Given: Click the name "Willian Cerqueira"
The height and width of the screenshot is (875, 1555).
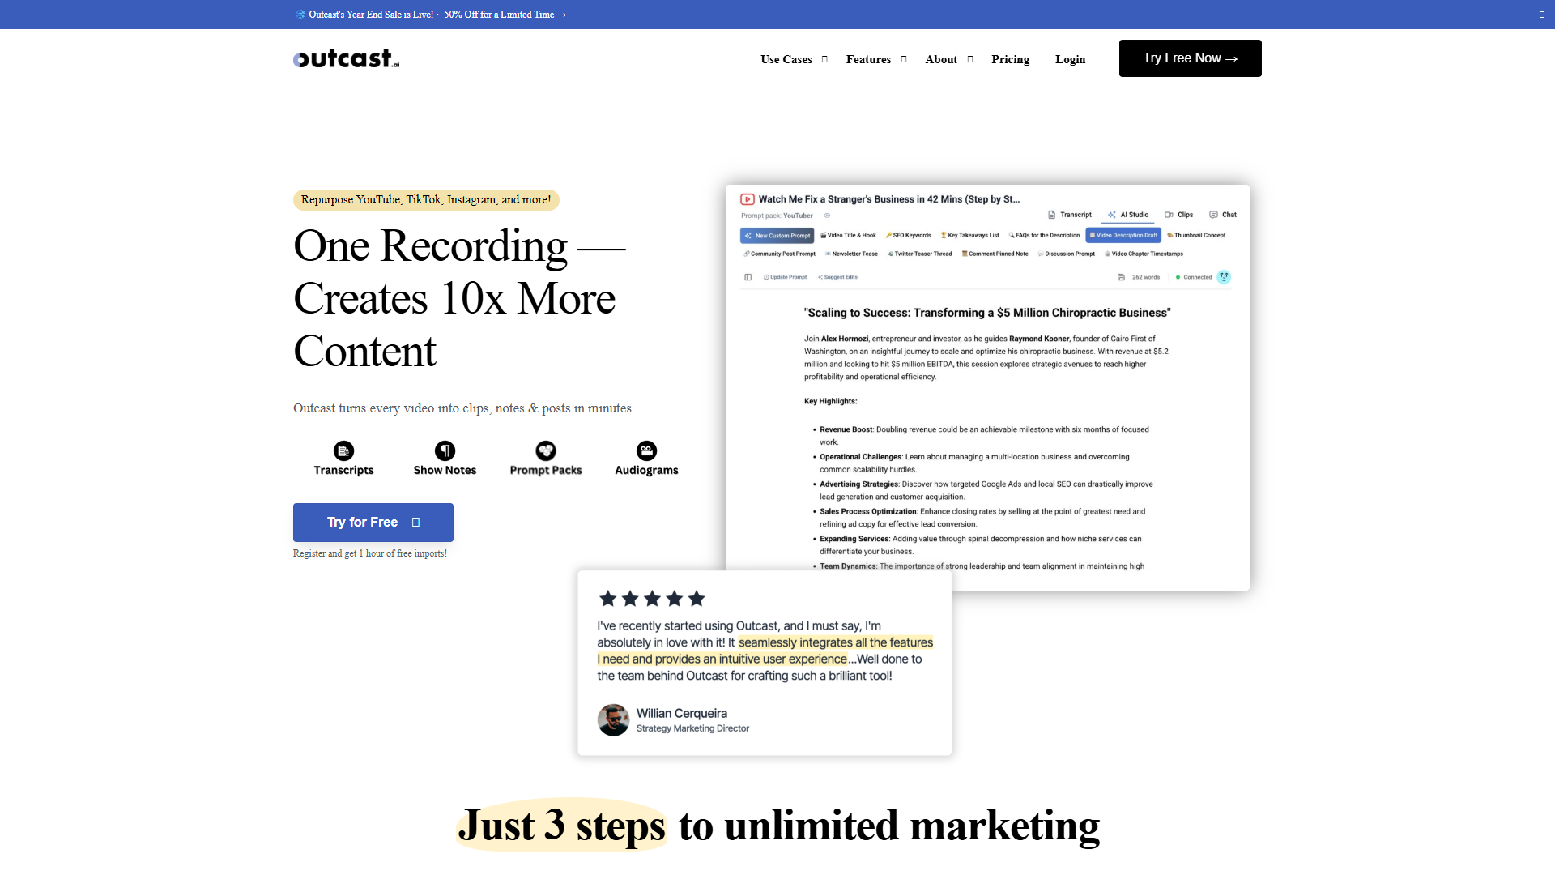Looking at the screenshot, I should pyautogui.click(x=682, y=714).
